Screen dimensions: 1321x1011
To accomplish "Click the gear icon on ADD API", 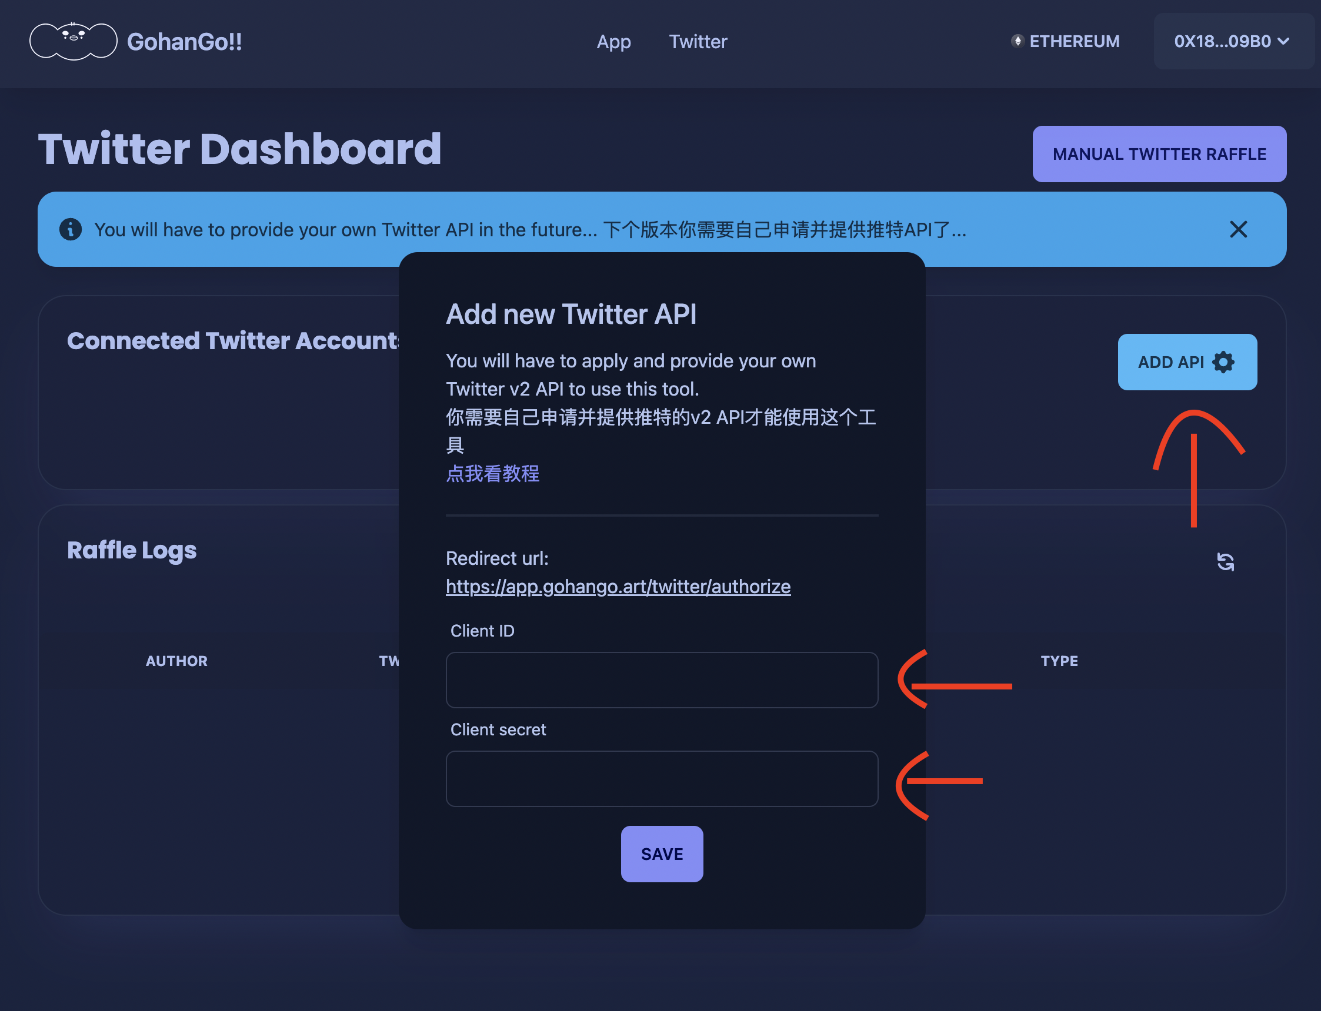I will click(x=1223, y=362).
